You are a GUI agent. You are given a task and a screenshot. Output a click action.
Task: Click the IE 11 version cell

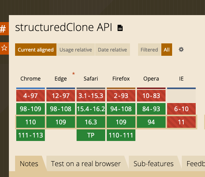(181, 122)
